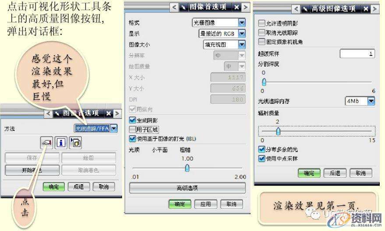Screen dimensions: 385x231
Task: Click the icon right of the information icon
Action: pos(75,143)
